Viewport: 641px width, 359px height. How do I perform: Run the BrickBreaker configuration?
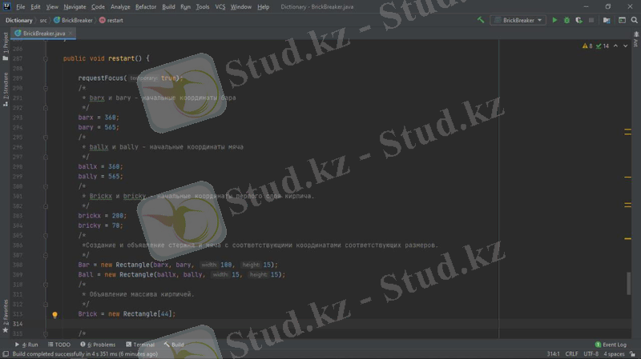[554, 20]
